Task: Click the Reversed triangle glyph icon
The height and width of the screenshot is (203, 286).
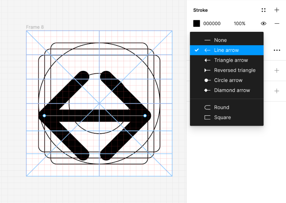Action: pos(208,70)
